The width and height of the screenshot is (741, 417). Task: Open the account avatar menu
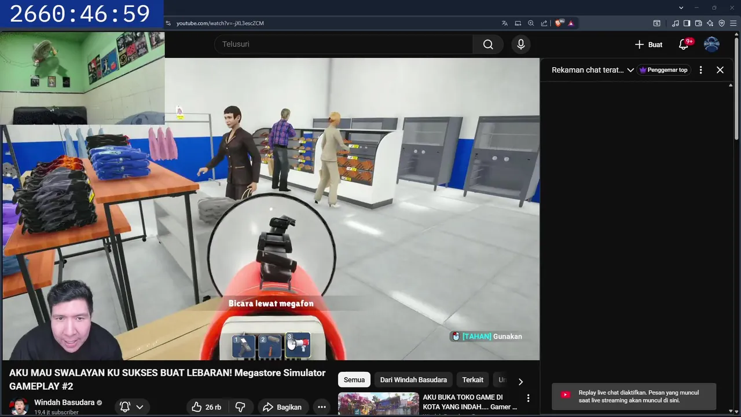tap(711, 45)
